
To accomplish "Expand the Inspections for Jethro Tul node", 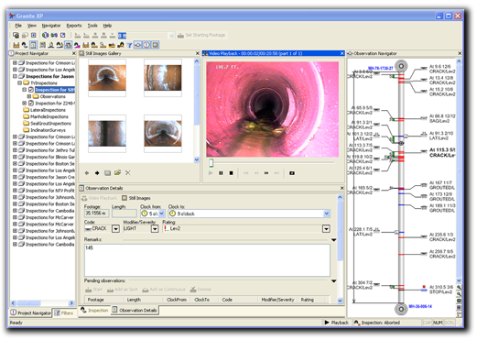I will click(15, 150).
